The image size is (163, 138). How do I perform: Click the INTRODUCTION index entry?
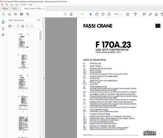pyautogui.click(x=95, y=64)
